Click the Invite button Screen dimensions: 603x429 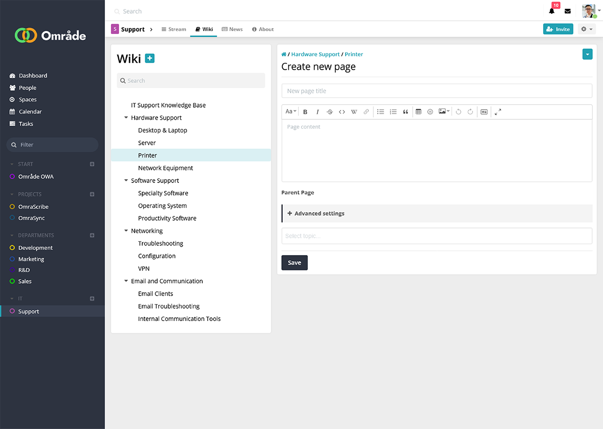pos(558,29)
